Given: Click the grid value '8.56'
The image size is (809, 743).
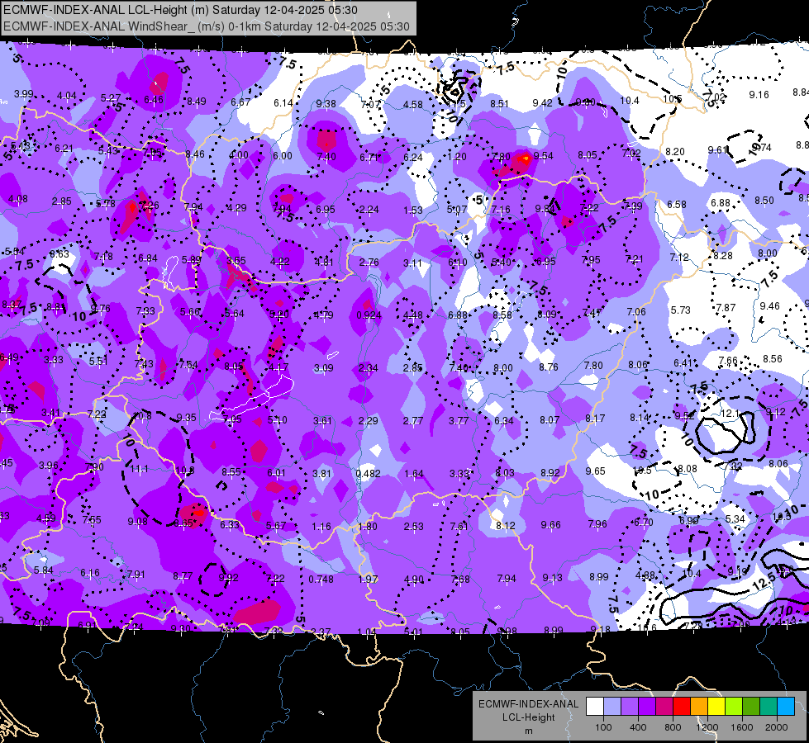Looking at the screenshot, I should coord(773,359).
